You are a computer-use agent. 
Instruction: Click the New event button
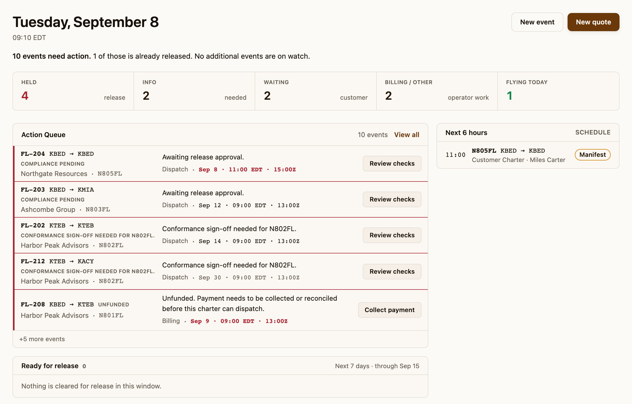click(x=537, y=22)
